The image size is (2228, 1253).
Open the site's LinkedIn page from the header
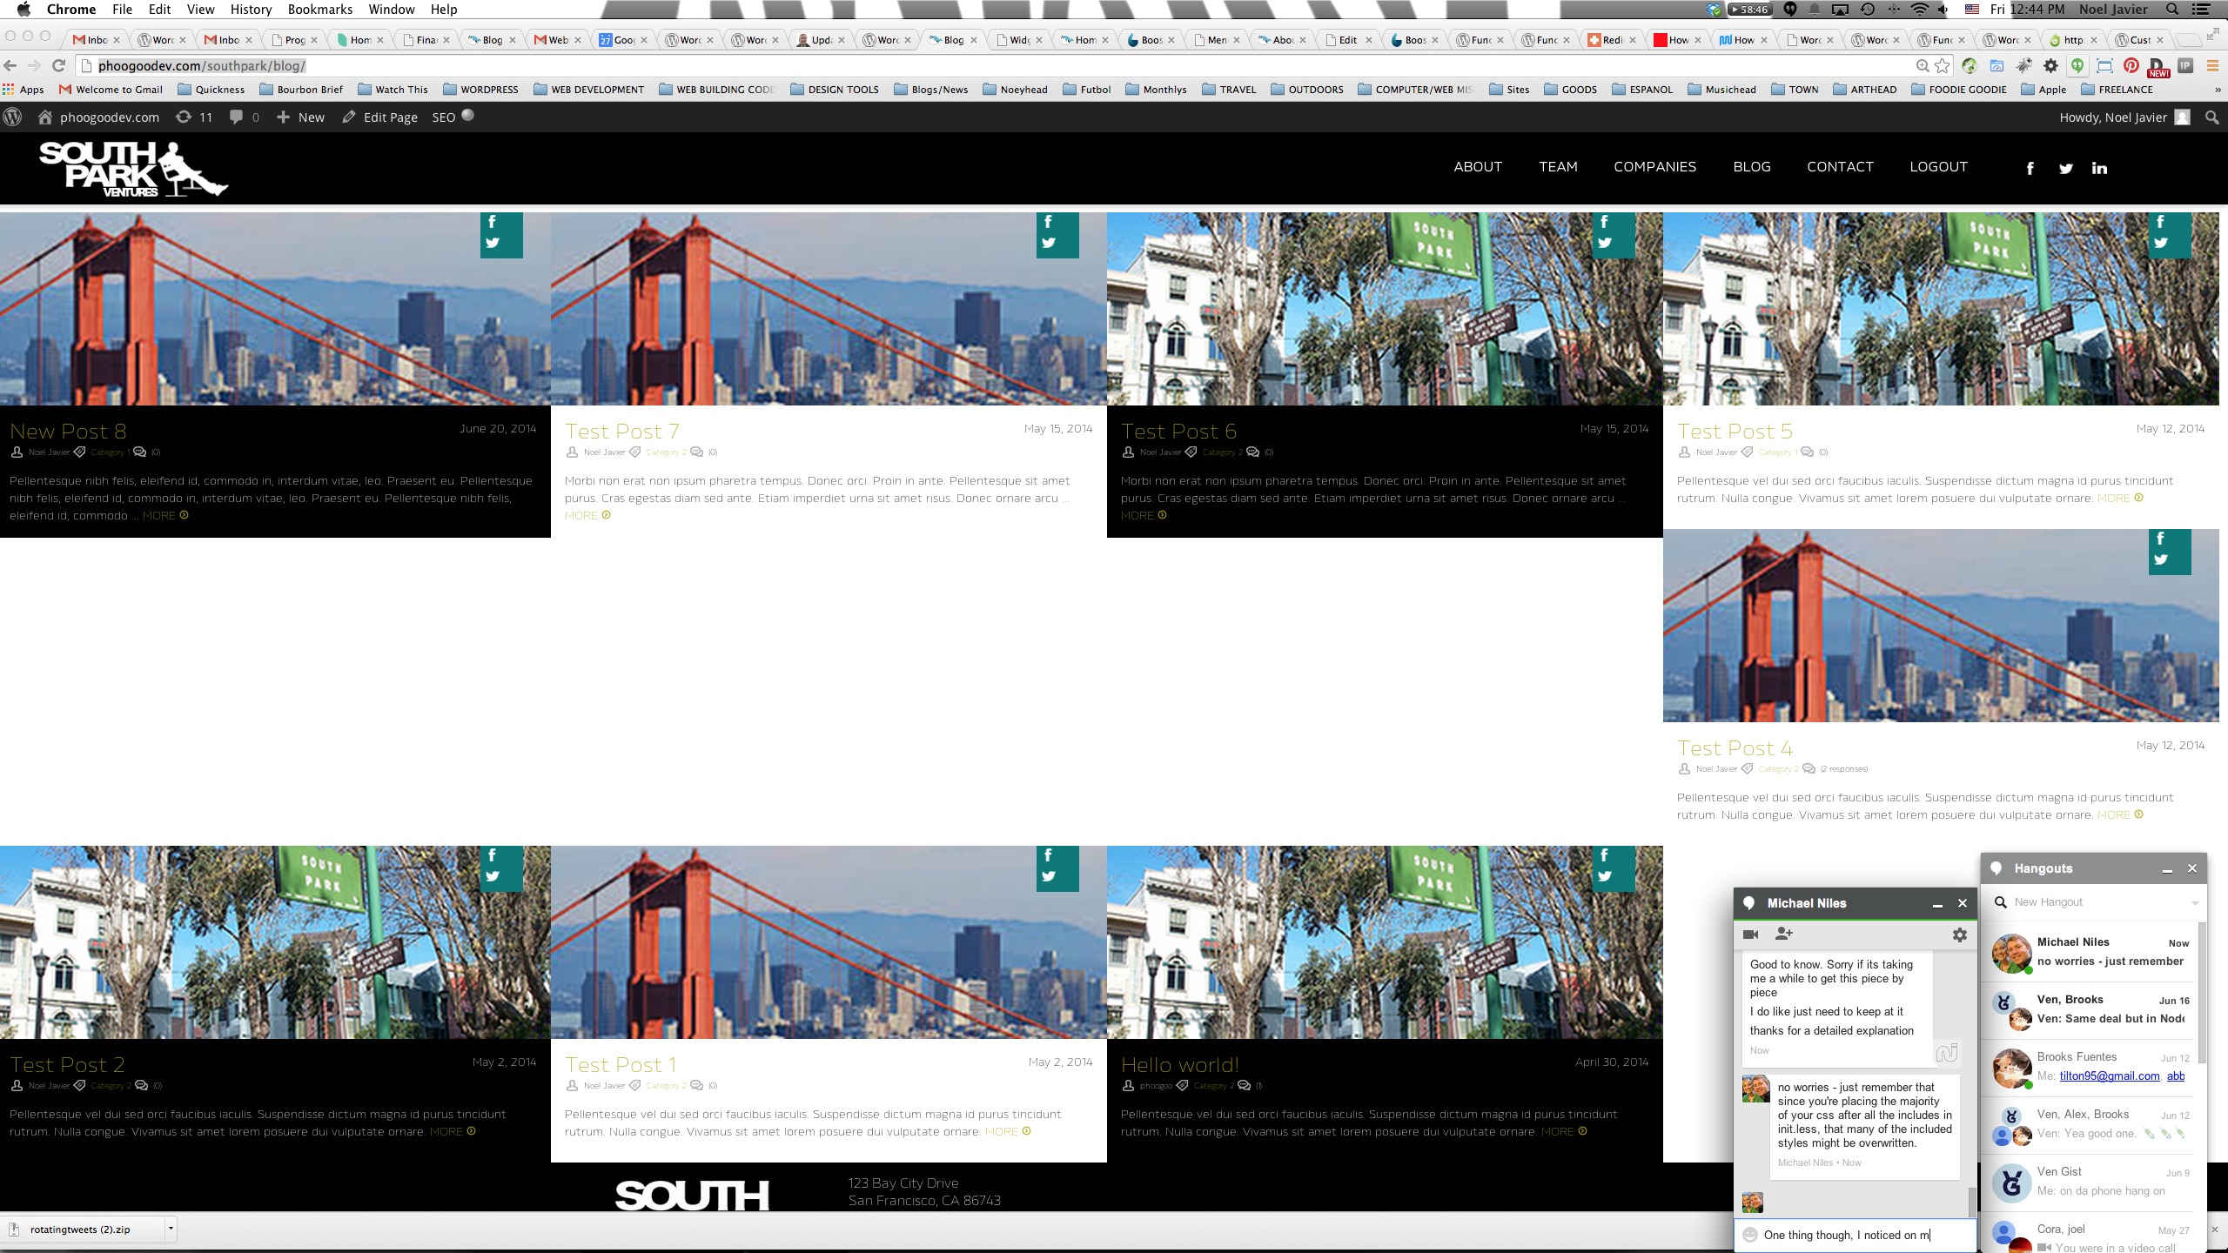pos(2099,167)
